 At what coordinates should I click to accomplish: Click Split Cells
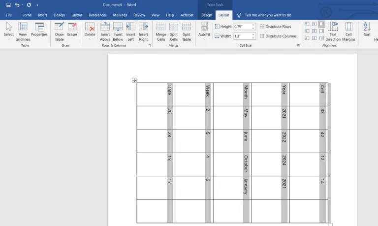pyautogui.click(x=174, y=32)
